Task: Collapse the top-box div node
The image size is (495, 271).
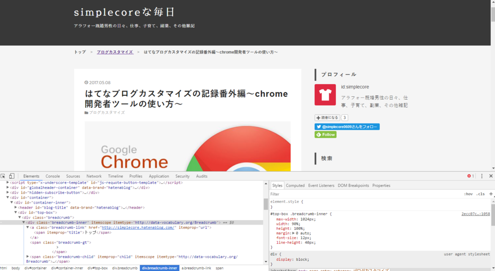Action: coord(15,212)
